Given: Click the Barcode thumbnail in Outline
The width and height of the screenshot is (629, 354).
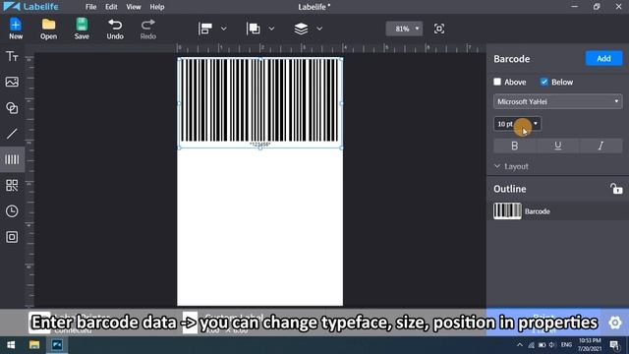Looking at the screenshot, I should 507,211.
